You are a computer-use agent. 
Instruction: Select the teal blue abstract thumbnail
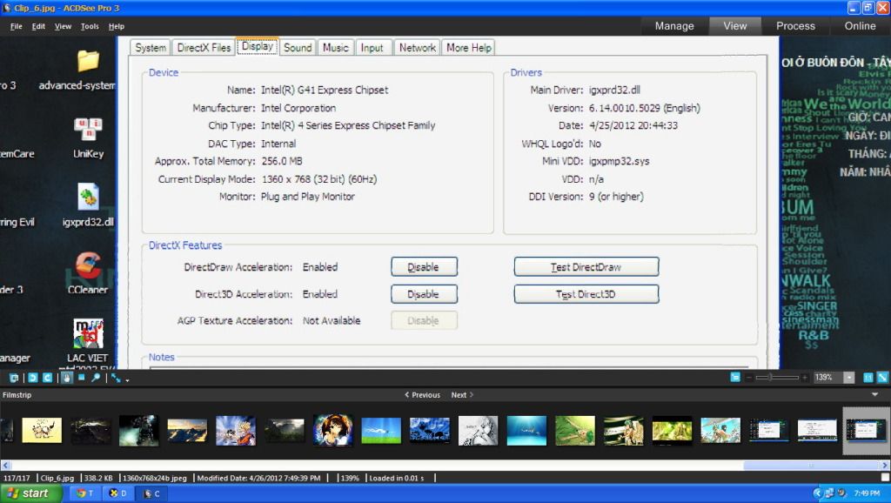pos(526,430)
